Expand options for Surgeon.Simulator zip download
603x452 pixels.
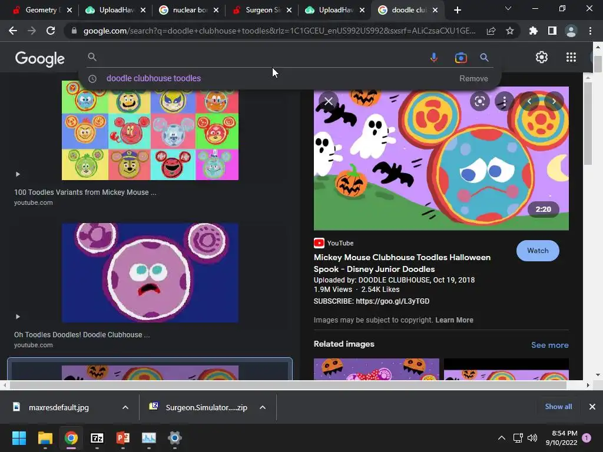(x=263, y=407)
